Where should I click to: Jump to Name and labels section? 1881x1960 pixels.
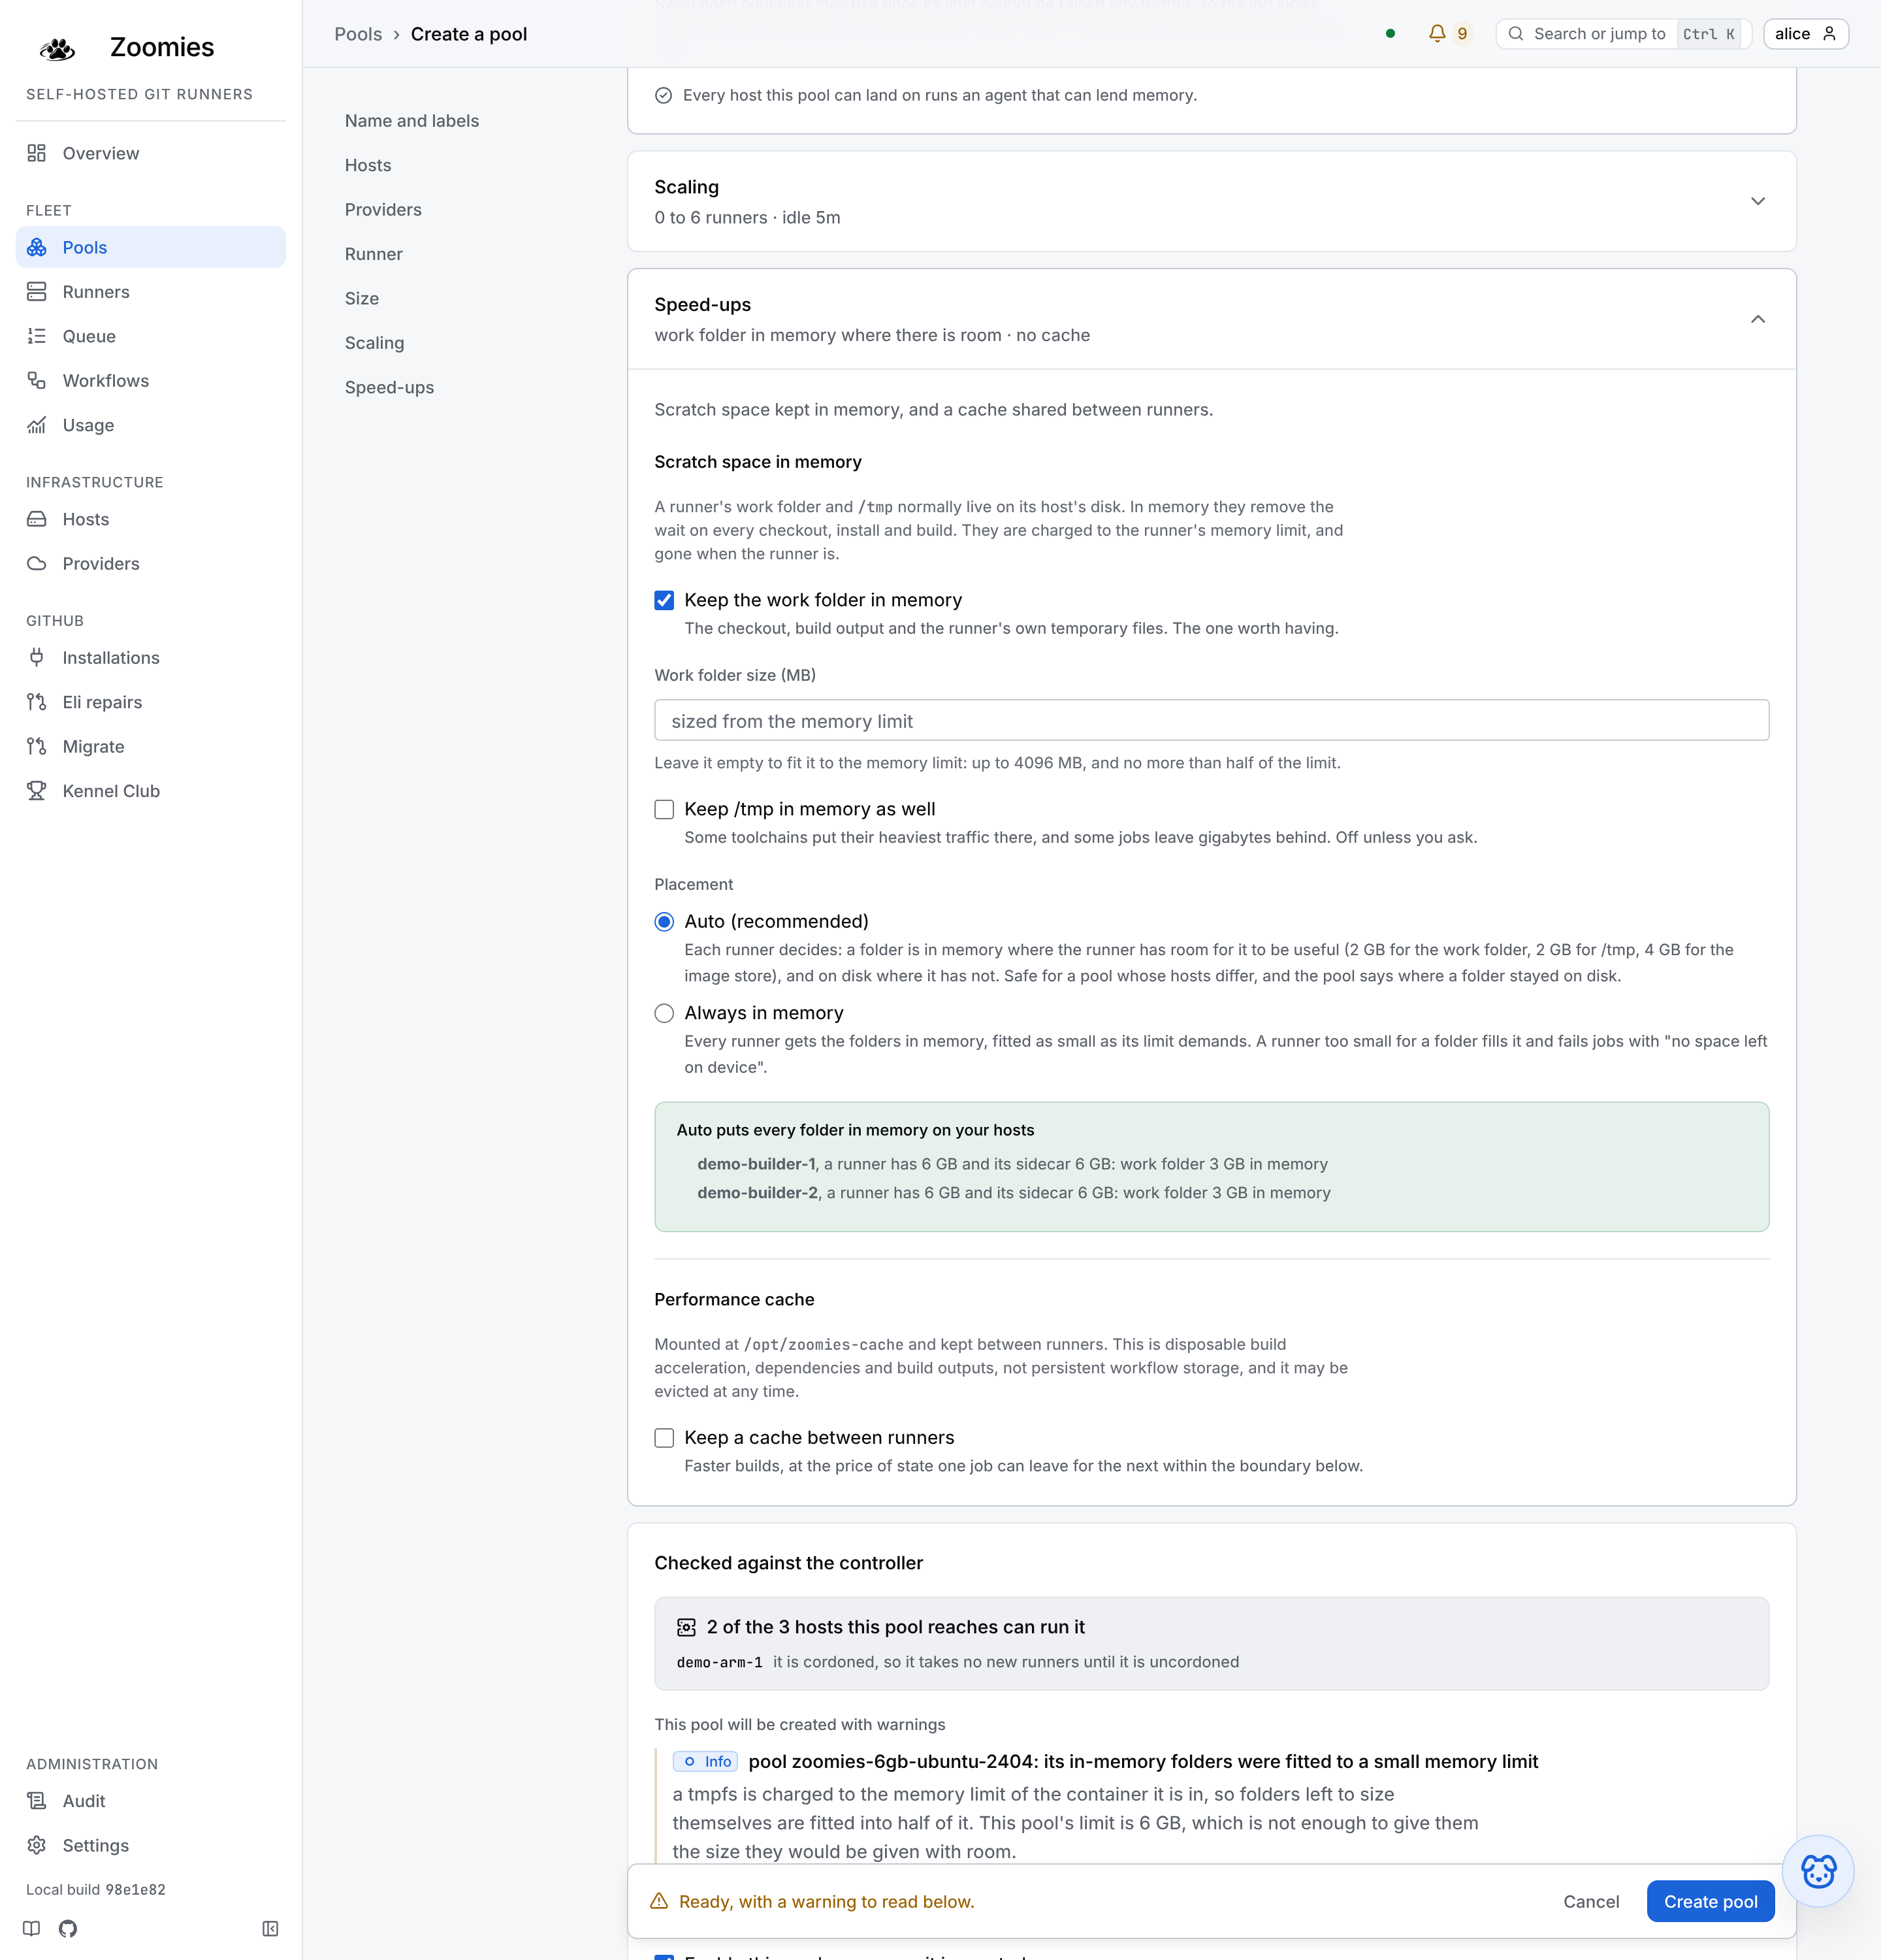(x=411, y=120)
